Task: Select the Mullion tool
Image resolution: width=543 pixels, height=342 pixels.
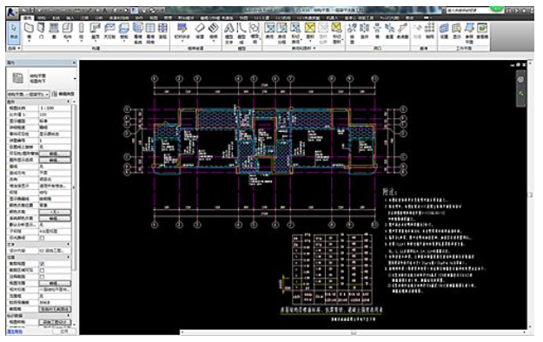Action: coord(162,30)
